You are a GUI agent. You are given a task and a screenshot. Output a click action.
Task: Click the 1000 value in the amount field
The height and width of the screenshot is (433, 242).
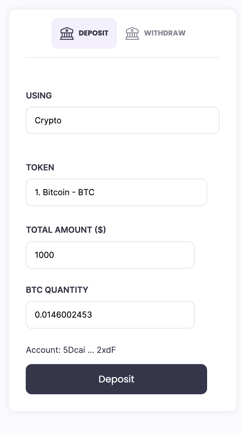[x=44, y=255]
